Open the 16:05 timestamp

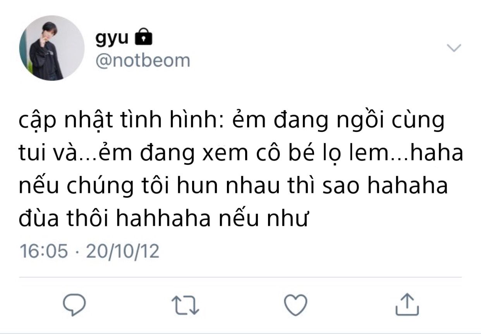(x=43, y=251)
